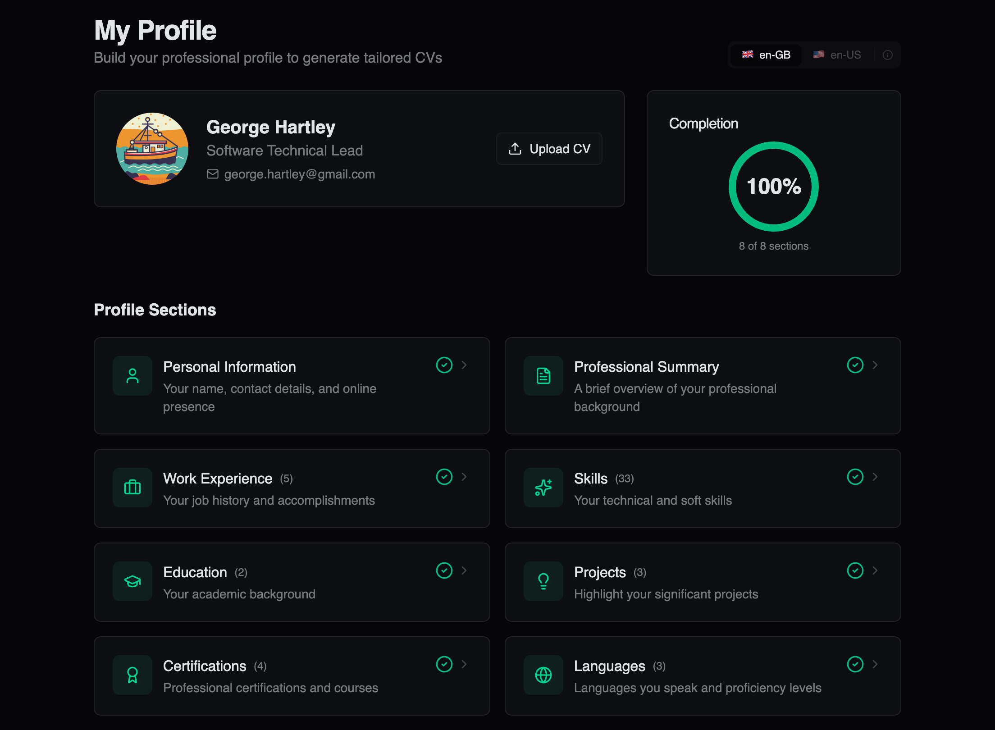Open the Professional Summary section title
This screenshot has width=995, height=730.
pyautogui.click(x=647, y=367)
